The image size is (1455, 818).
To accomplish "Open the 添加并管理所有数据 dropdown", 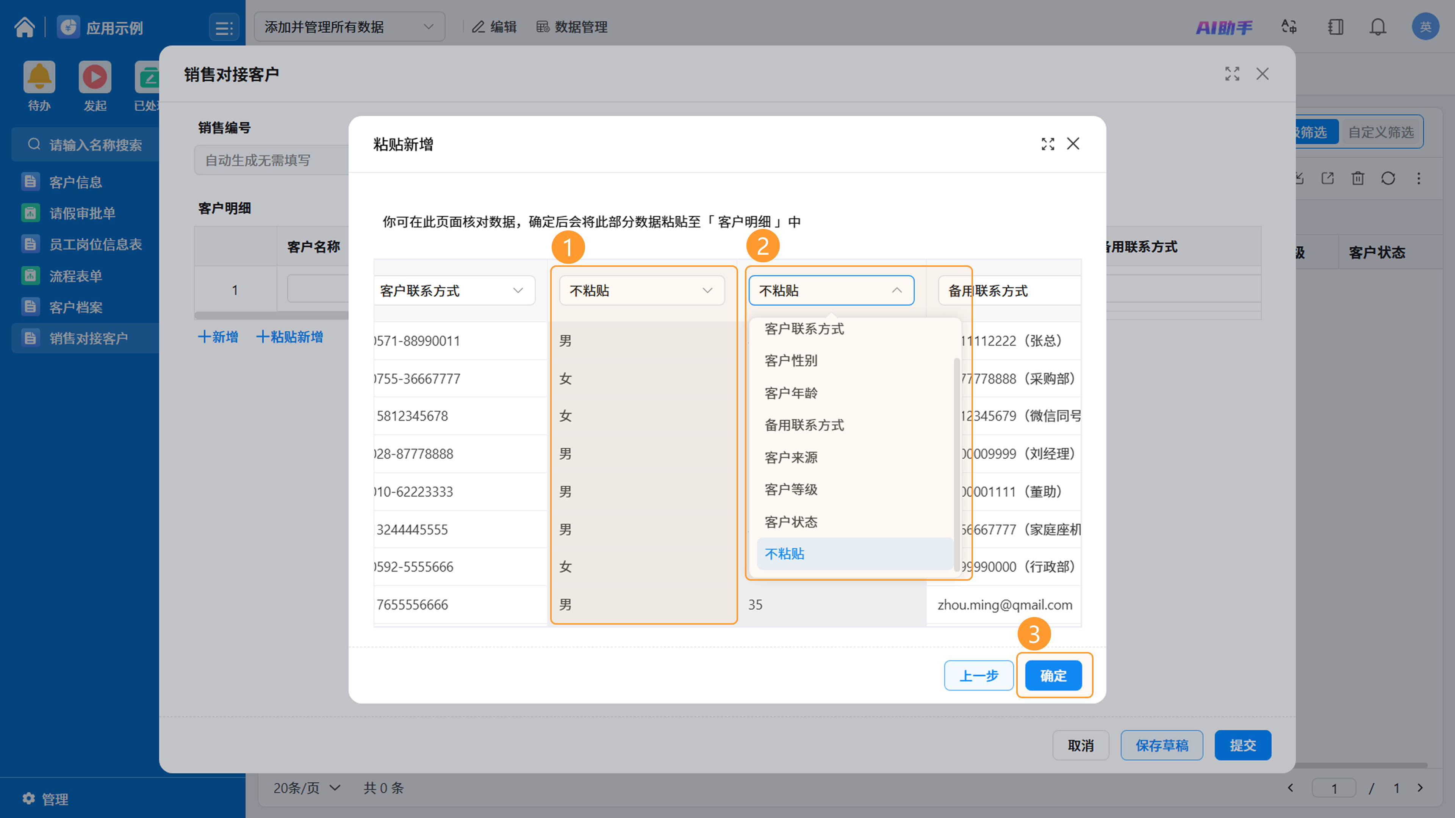I will point(349,27).
